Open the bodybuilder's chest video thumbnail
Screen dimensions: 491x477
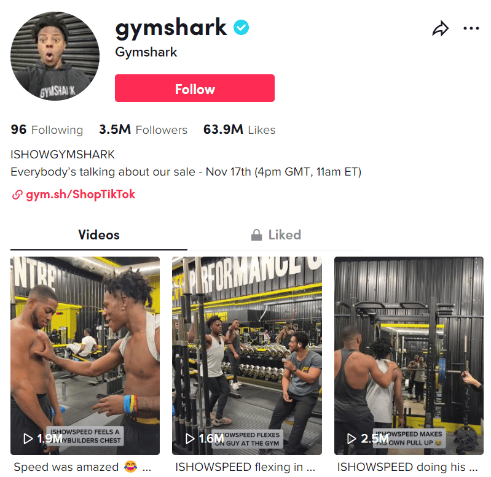pos(85,355)
